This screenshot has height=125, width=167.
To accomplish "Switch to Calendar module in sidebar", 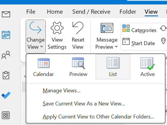I will point(6,35).
